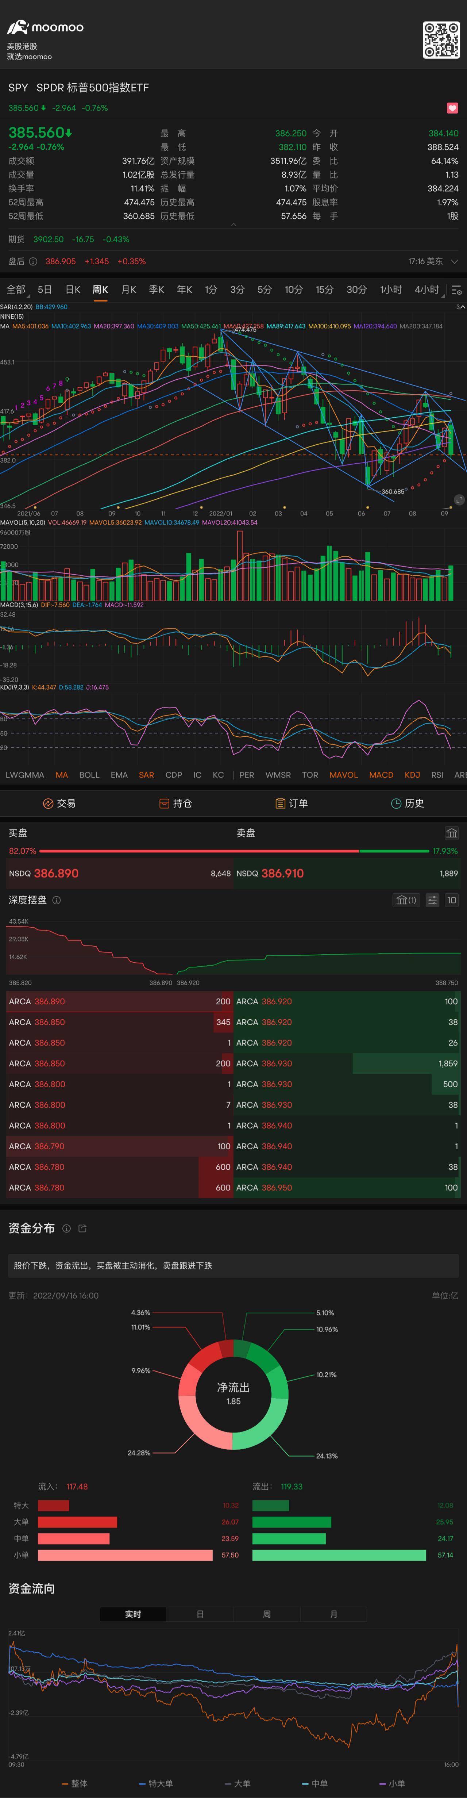Enable the CDP indicator
Image resolution: width=467 pixels, height=1798 pixels.
pyautogui.click(x=174, y=775)
